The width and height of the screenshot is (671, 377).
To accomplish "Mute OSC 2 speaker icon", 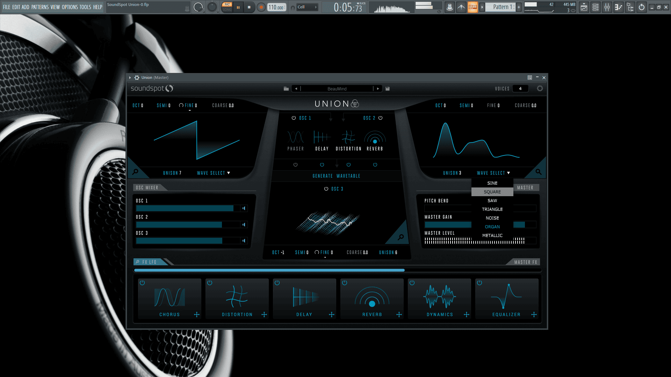I will coord(244,225).
